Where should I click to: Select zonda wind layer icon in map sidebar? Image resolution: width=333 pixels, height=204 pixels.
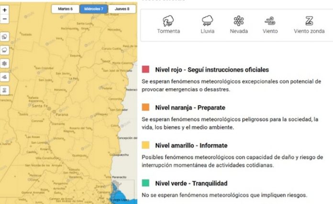[x=5, y=90]
